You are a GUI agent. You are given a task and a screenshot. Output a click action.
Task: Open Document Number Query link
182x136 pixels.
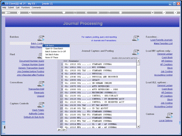click(32, 61)
